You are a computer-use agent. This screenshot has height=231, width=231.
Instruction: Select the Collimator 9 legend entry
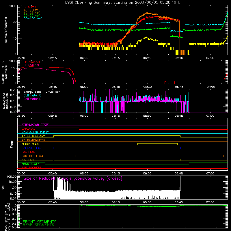coord(32,99)
